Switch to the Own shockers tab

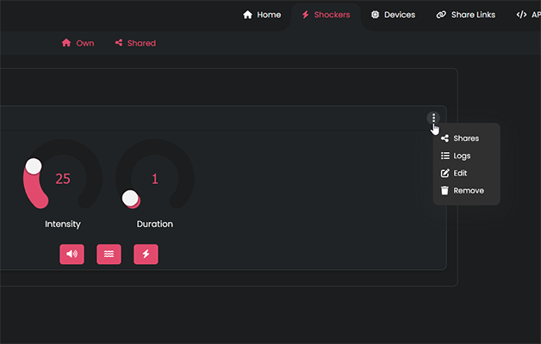click(78, 43)
